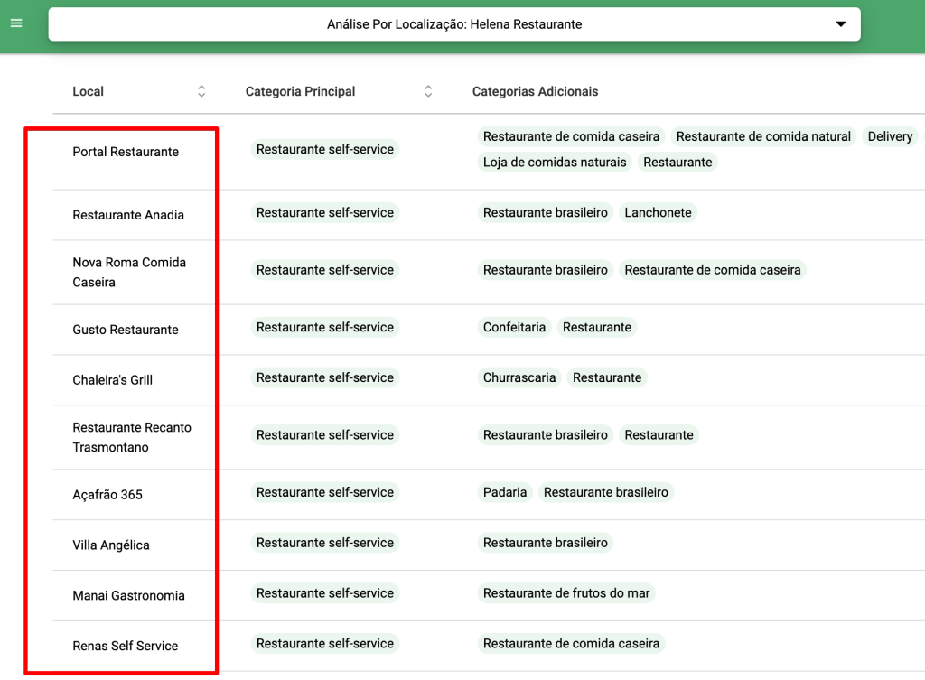Select the Renas Self Service row name
This screenshot has height=680, width=925.
tap(125, 646)
